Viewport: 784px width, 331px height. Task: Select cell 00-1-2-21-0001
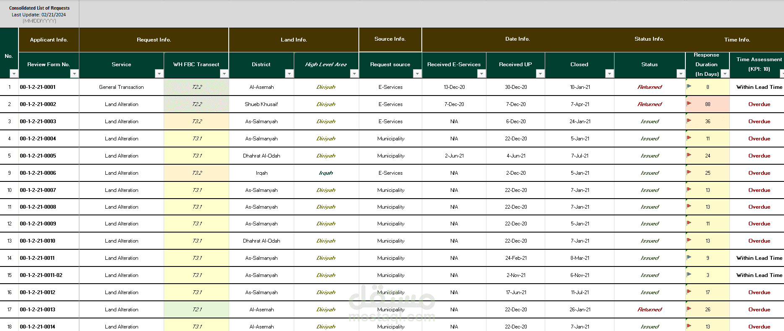point(49,87)
